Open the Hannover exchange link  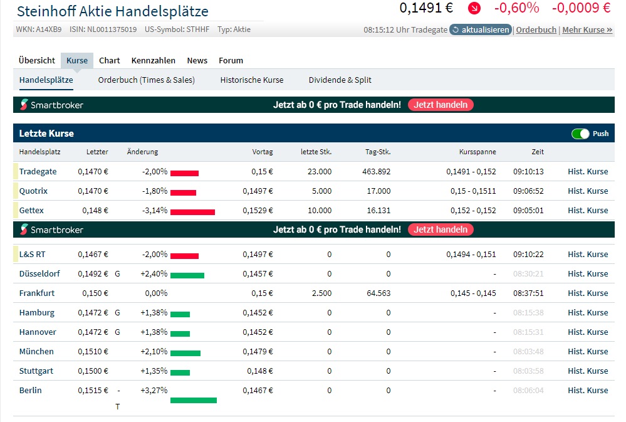[x=38, y=332]
